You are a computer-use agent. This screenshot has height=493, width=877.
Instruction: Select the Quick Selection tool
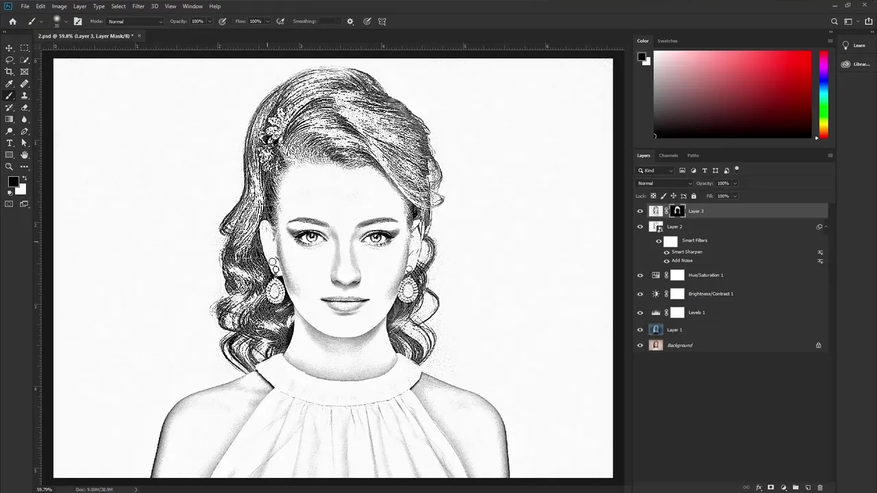click(x=25, y=60)
